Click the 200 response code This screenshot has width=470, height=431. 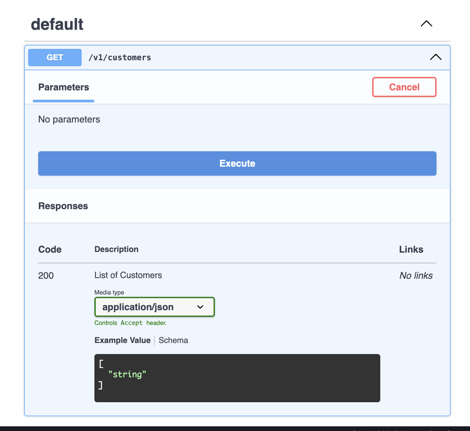[x=46, y=276]
